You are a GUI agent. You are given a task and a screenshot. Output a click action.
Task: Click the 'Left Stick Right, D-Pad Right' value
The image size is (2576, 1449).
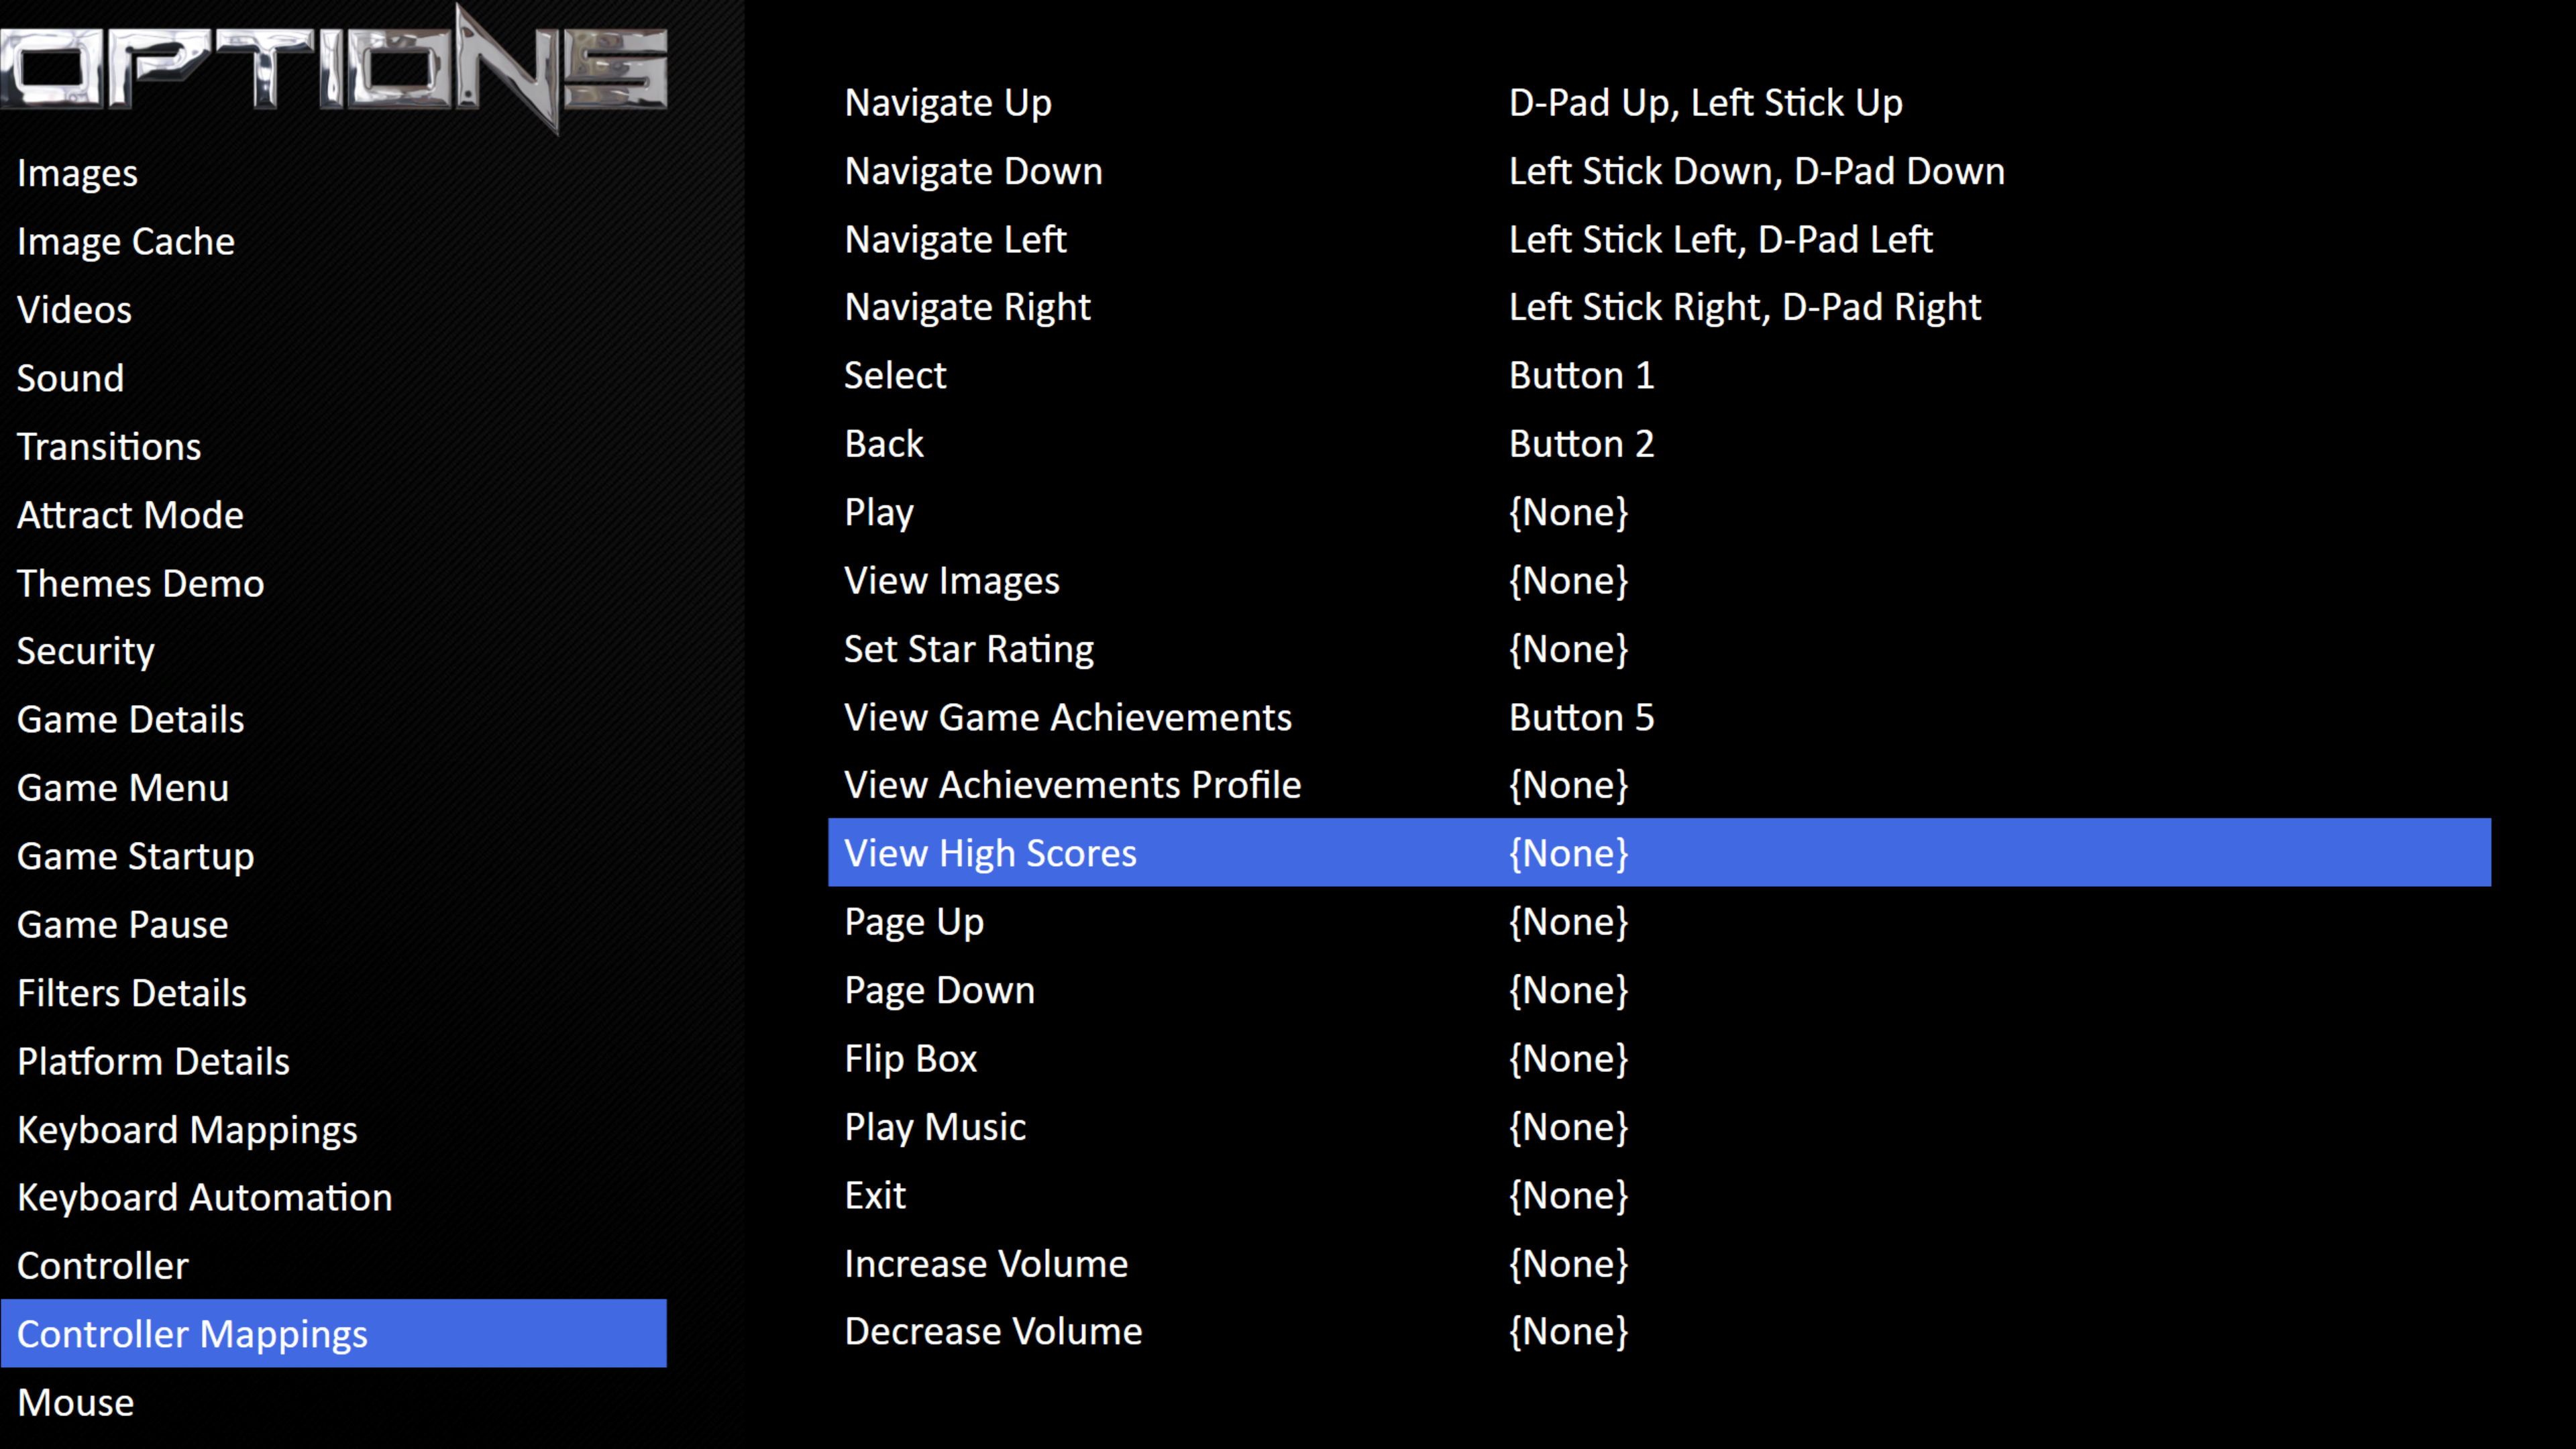(x=1745, y=307)
